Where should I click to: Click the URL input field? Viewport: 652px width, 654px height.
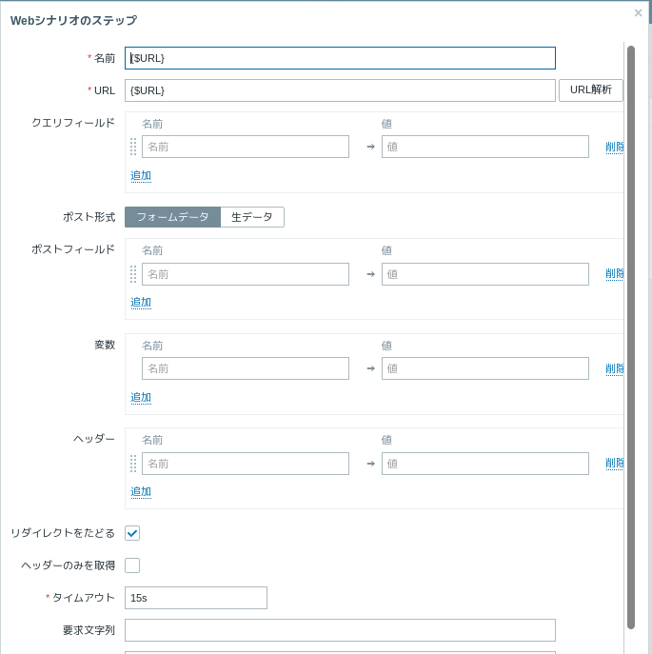click(x=340, y=90)
